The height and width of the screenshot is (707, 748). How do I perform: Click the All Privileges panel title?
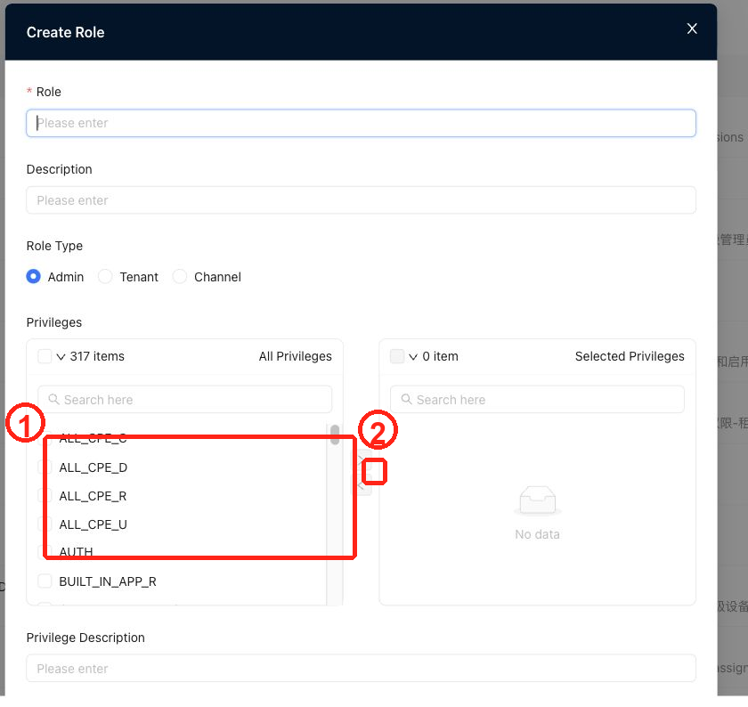tap(296, 356)
